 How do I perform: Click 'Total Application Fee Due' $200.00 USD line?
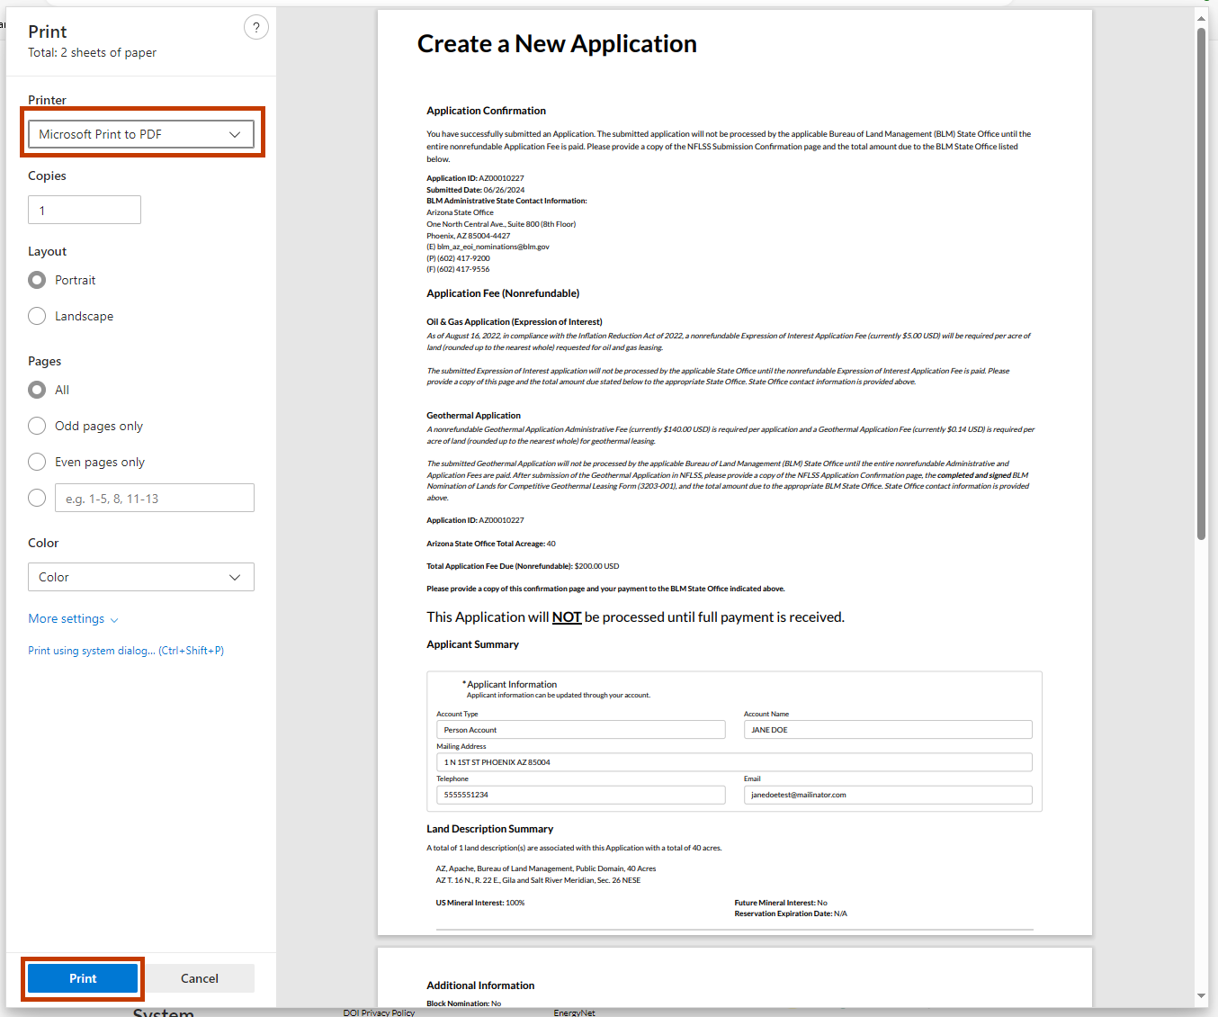point(523,566)
